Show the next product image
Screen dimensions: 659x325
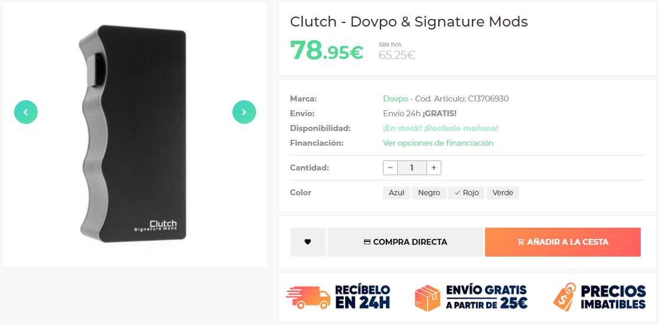coord(244,112)
